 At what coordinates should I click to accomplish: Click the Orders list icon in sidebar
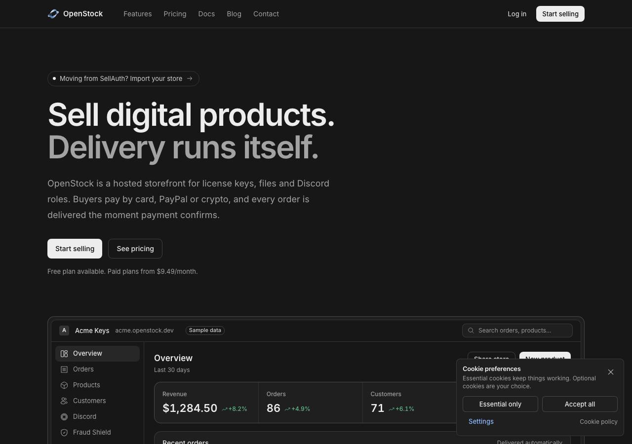64,370
